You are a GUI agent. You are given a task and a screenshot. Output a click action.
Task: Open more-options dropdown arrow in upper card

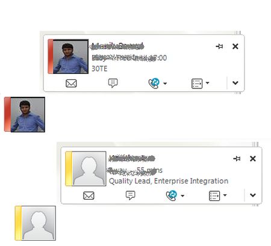coord(208,82)
